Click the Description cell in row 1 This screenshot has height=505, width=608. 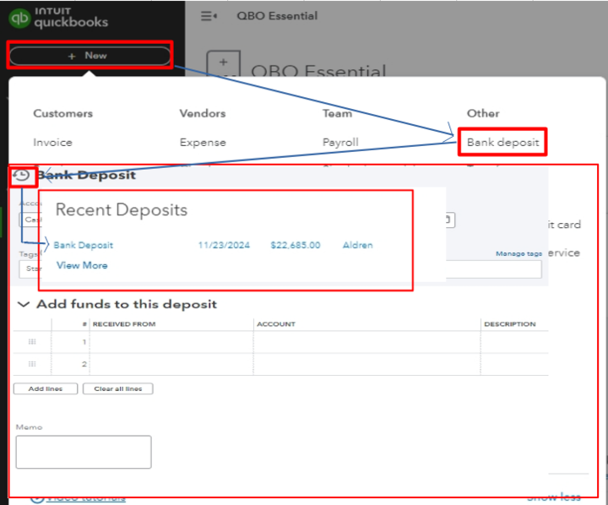514,342
